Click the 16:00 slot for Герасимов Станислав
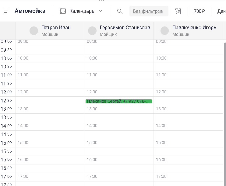The height and width of the screenshot is (186, 226). 119,160
